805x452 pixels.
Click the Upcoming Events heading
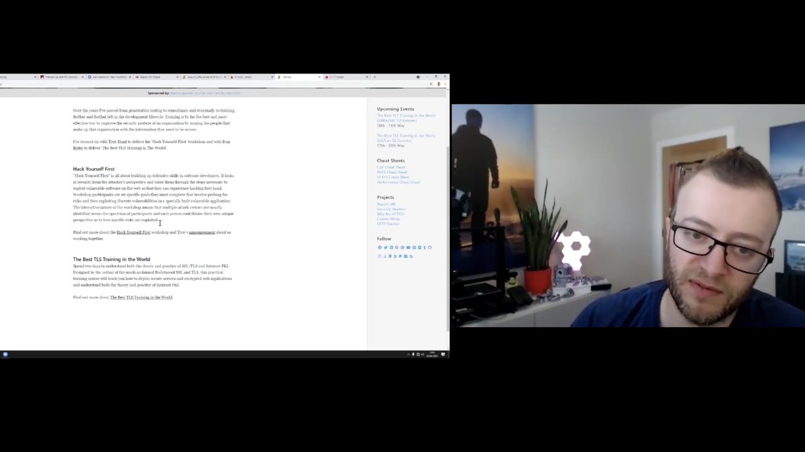tap(396, 109)
